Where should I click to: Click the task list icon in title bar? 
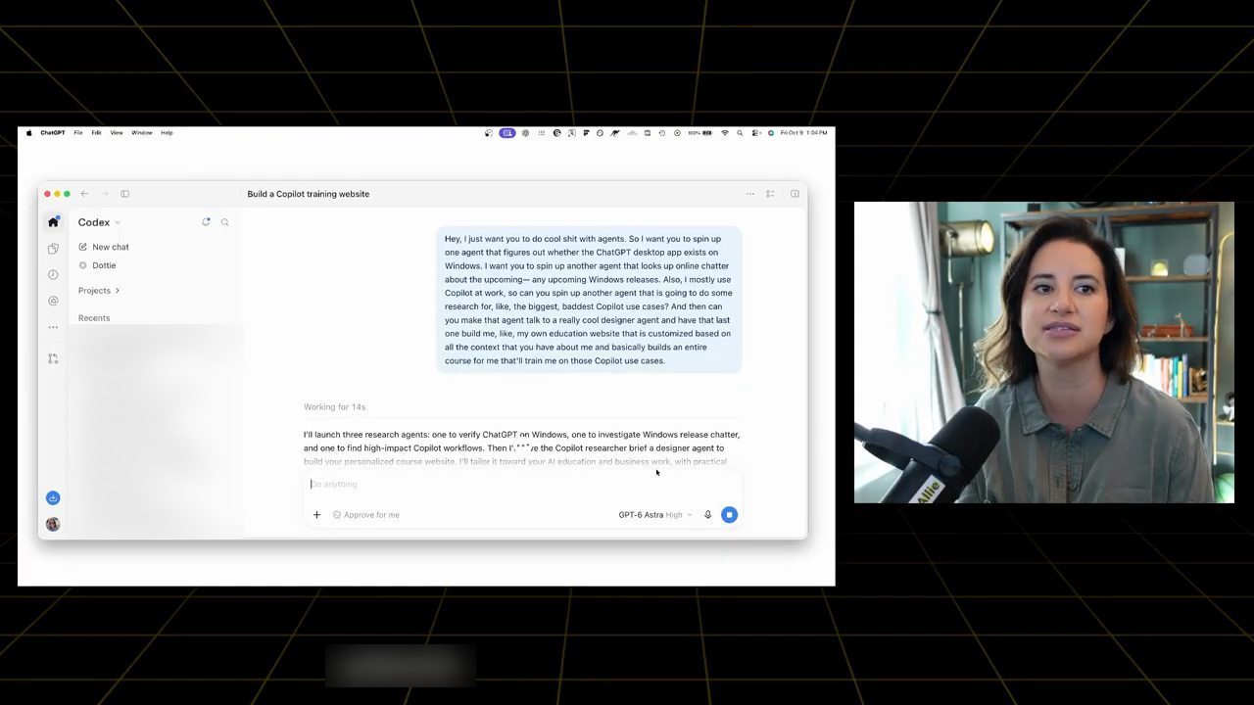tap(770, 194)
